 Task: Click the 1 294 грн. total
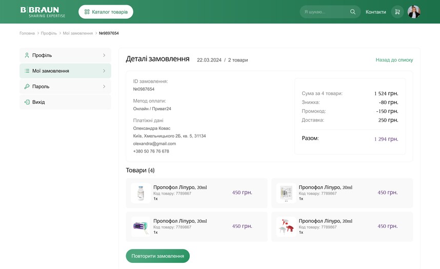[386, 139]
